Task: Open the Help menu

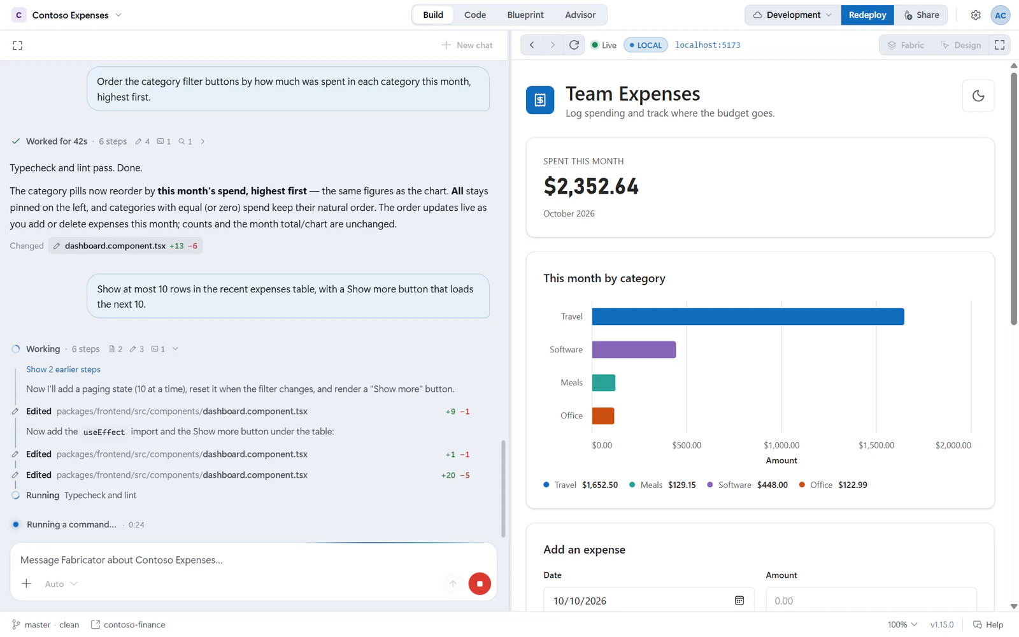Action: pyautogui.click(x=988, y=624)
